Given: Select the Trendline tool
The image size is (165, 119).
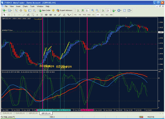Looking at the screenshot, I should click(x=24, y=15).
